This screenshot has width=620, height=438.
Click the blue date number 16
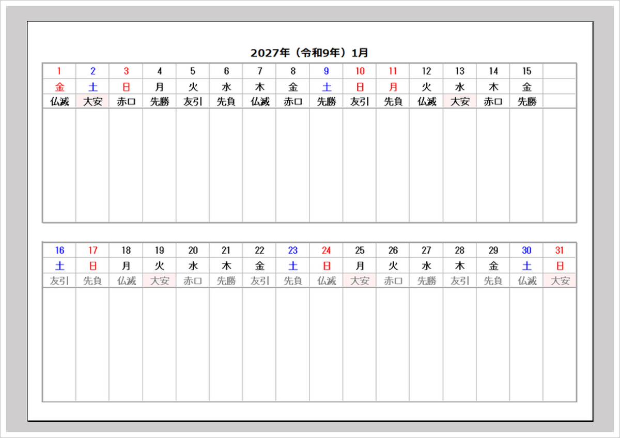[x=59, y=251]
